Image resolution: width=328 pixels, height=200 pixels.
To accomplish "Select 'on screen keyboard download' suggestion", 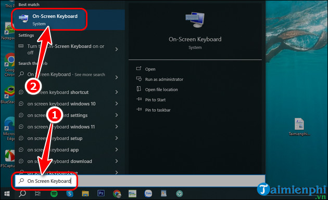I will coord(70,161).
